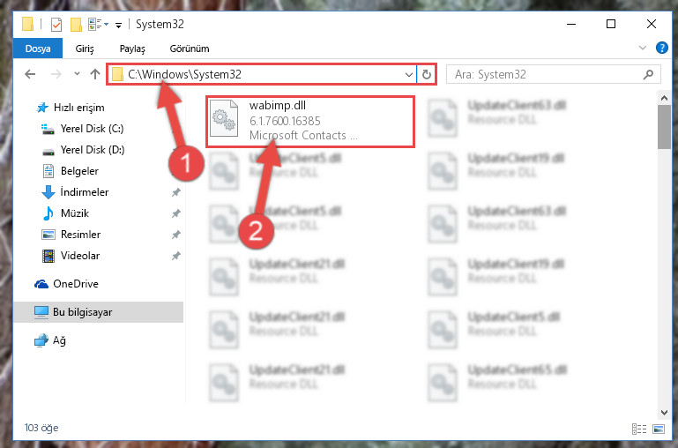This screenshot has width=678, height=448.
Task: Expand the ribbon with the chevron
Action: (643, 48)
